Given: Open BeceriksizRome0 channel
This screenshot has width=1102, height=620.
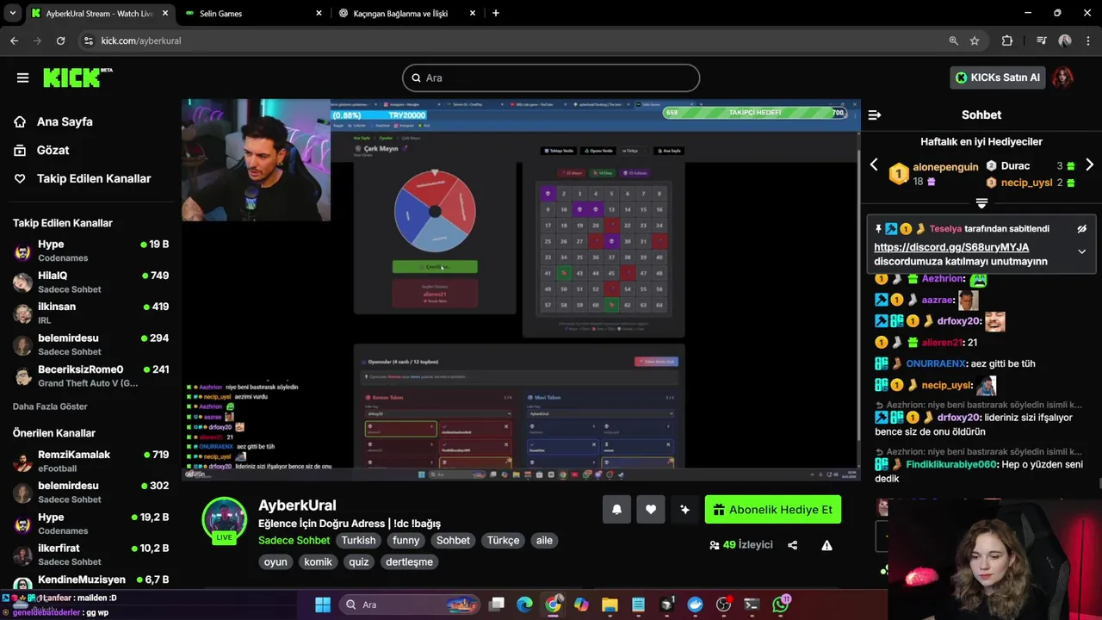Looking at the screenshot, I should (x=90, y=375).
